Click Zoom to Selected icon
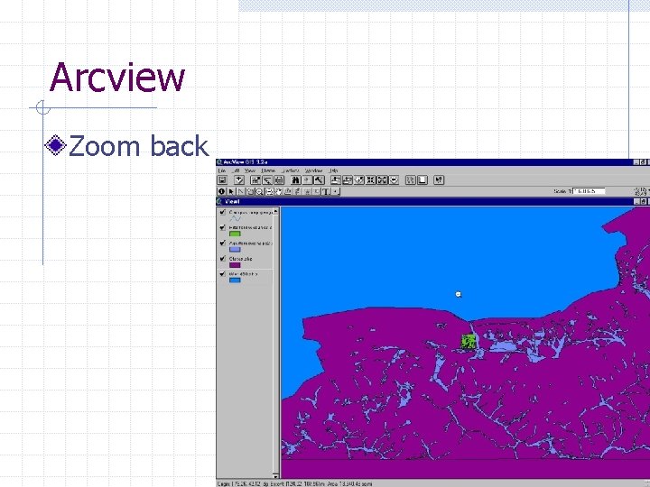This screenshot has width=650, height=487. 359,179
